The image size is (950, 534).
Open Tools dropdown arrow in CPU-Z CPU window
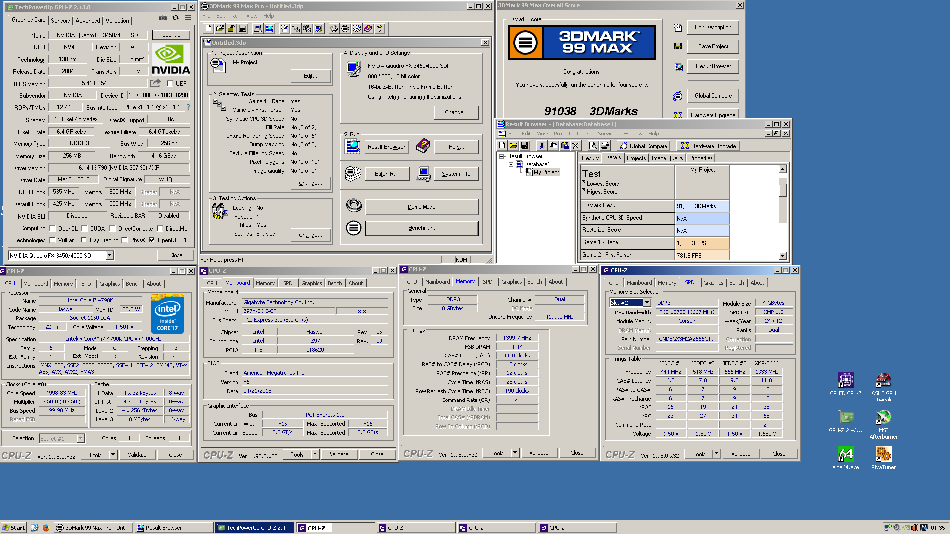113,455
